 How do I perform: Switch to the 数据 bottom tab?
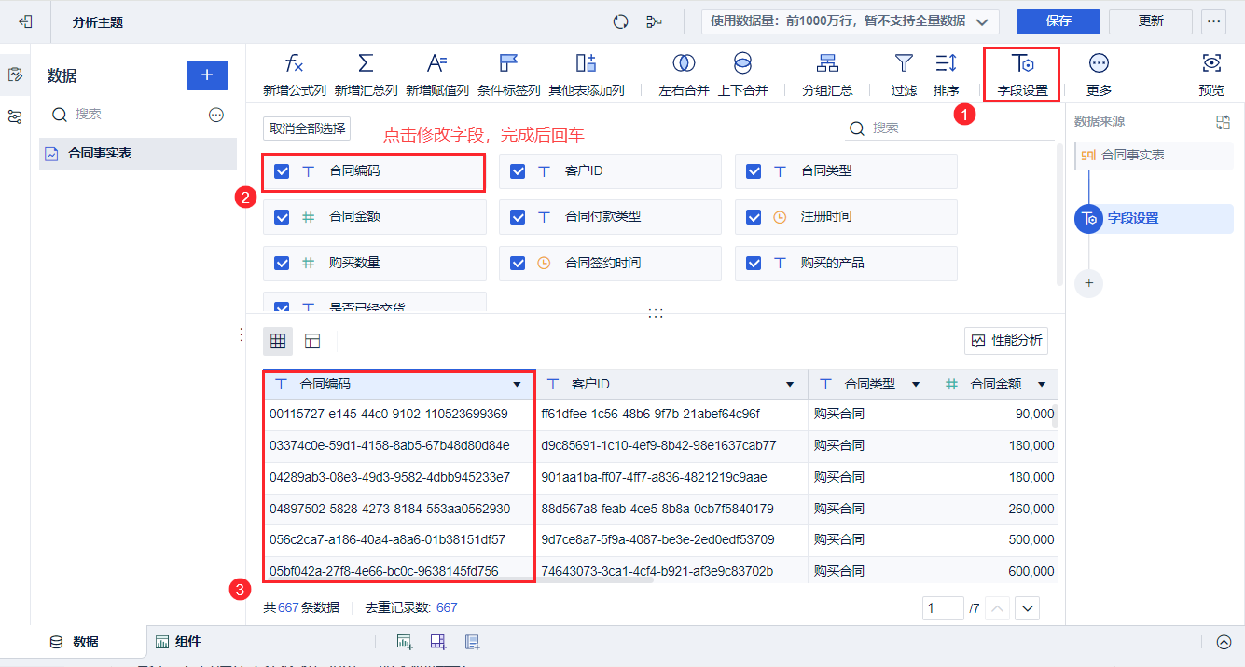tap(75, 642)
